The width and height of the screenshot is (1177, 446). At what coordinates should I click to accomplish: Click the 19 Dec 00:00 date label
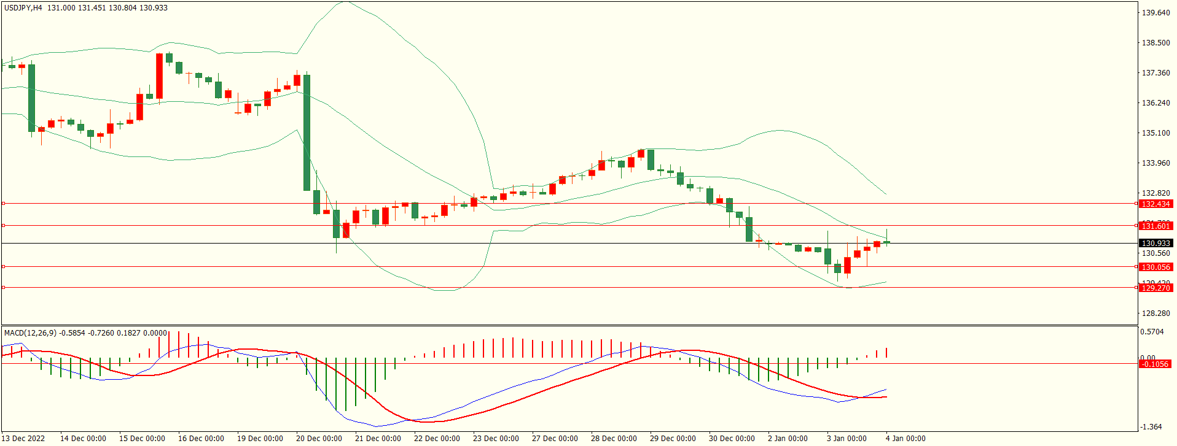tap(260, 439)
